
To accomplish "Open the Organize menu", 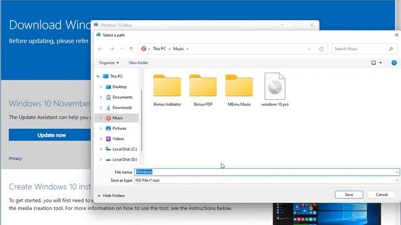I will [109, 62].
